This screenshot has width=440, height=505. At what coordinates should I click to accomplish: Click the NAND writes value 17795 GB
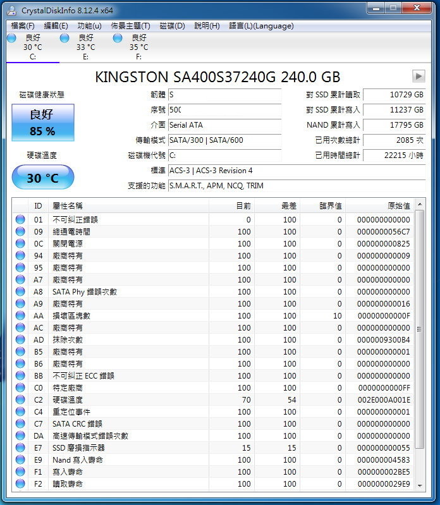coord(394,125)
